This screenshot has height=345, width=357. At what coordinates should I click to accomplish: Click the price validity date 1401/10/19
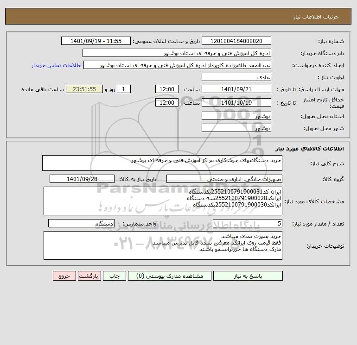pos(236,102)
